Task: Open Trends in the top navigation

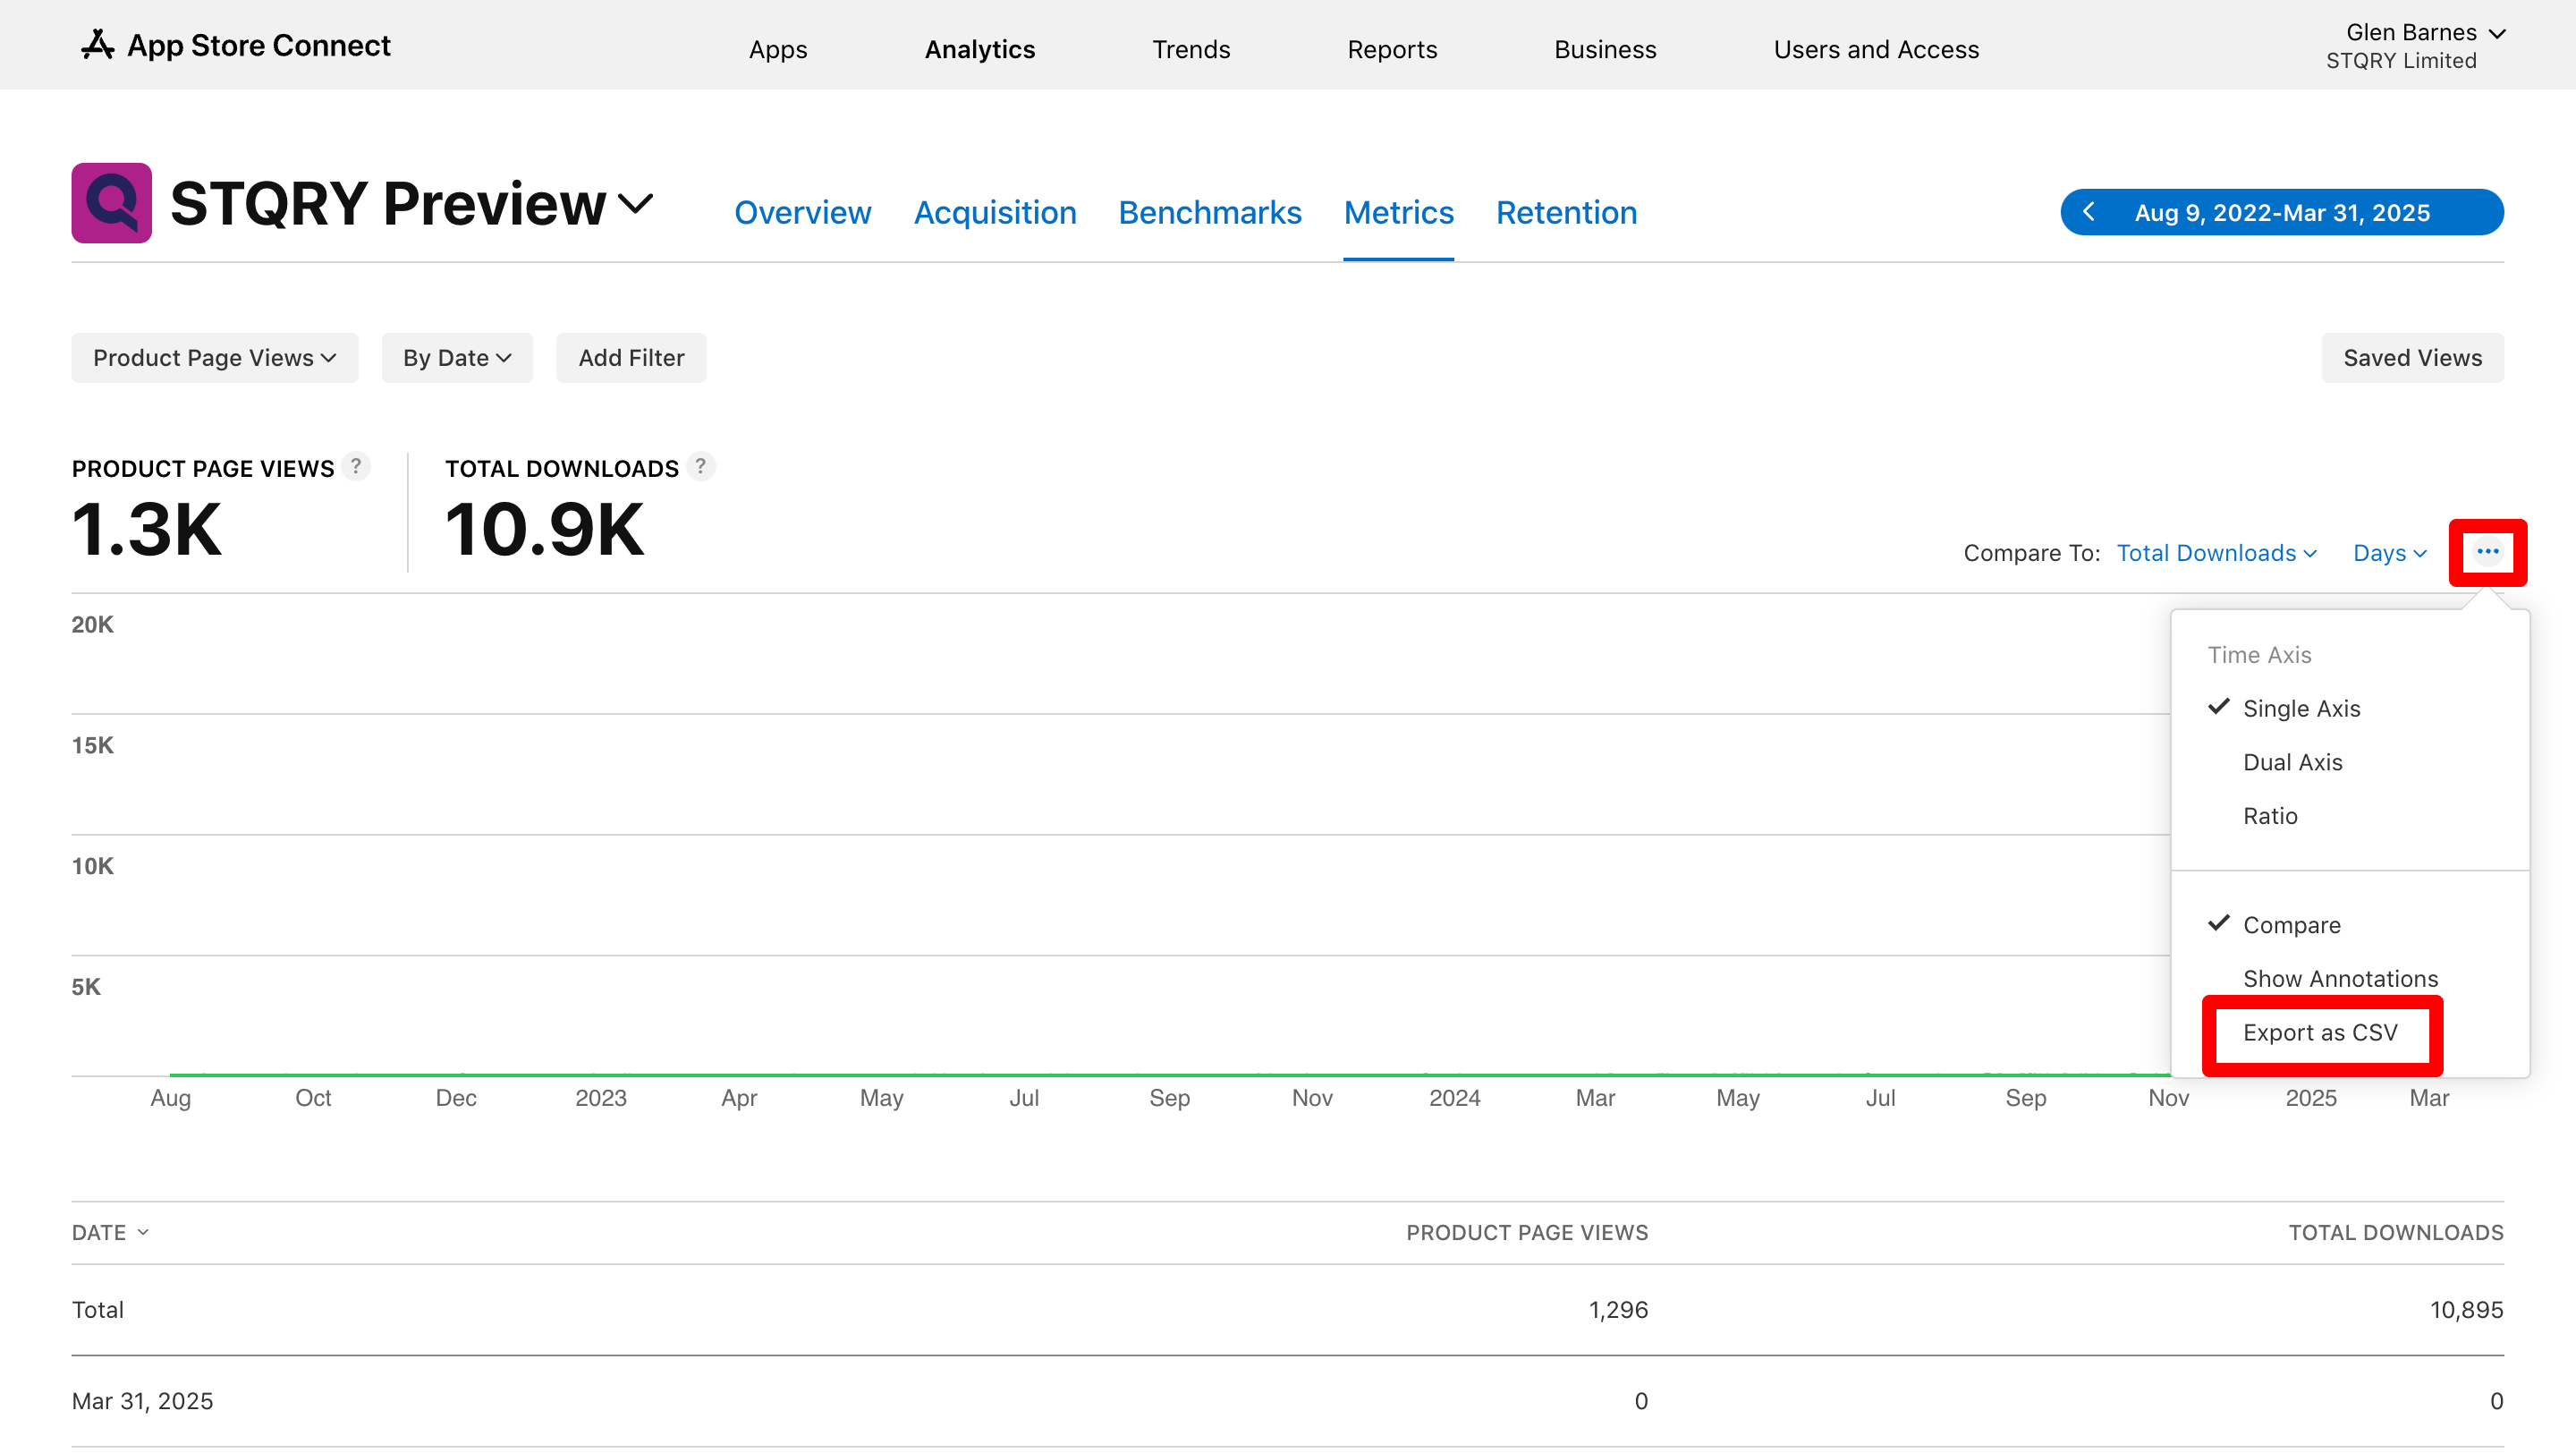Action: pos(1190,49)
